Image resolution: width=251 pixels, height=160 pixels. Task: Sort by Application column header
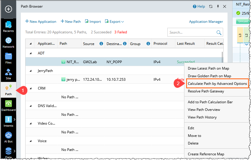click(46, 44)
